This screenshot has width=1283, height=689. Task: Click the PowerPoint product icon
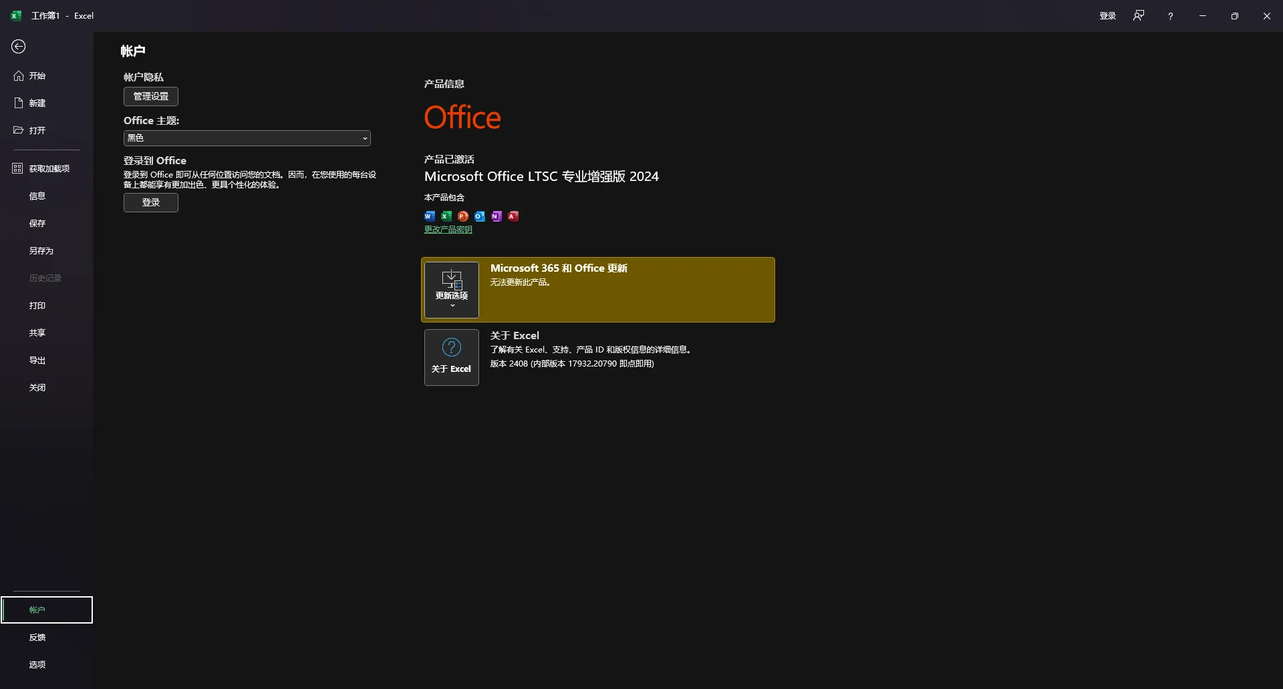point(463,216)
